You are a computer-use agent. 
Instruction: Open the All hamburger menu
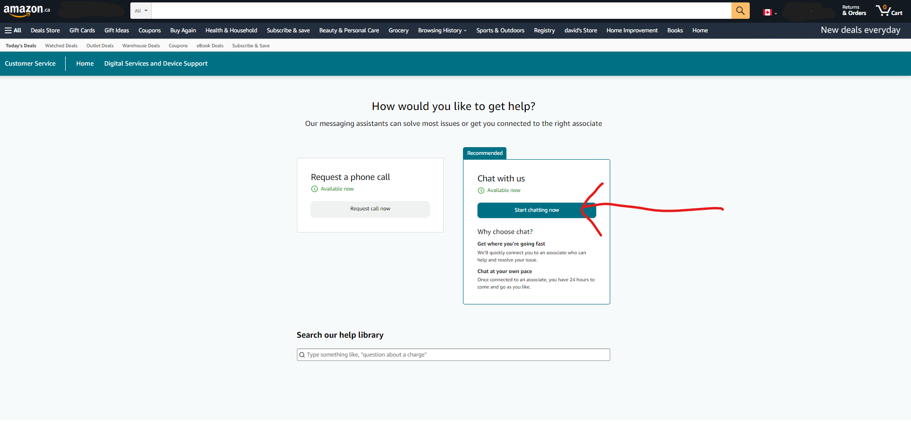[13, 30]
